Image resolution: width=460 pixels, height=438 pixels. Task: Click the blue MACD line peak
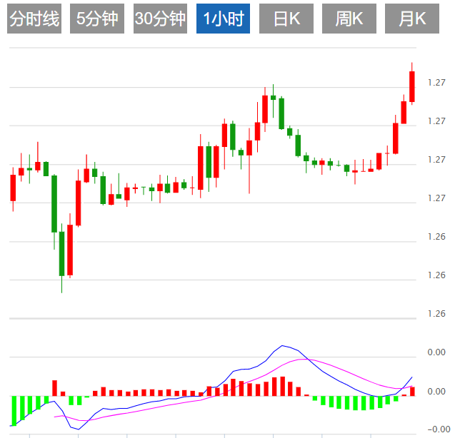point(282,346)
